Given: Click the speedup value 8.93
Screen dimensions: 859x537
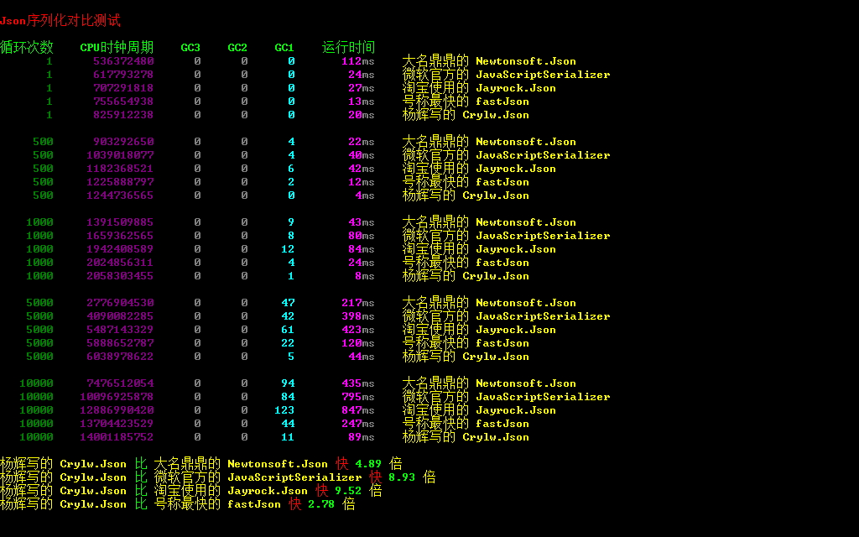Looking at the screenshot, I should 402,477.
